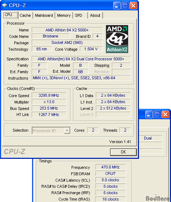Viewport: 171px width, 202px height.
Task: Switch to the Memory tab
Action: click(x=64, y=15)
